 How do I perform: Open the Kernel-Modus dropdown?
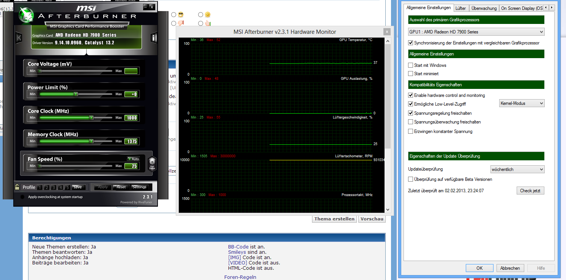click(521, 103)
